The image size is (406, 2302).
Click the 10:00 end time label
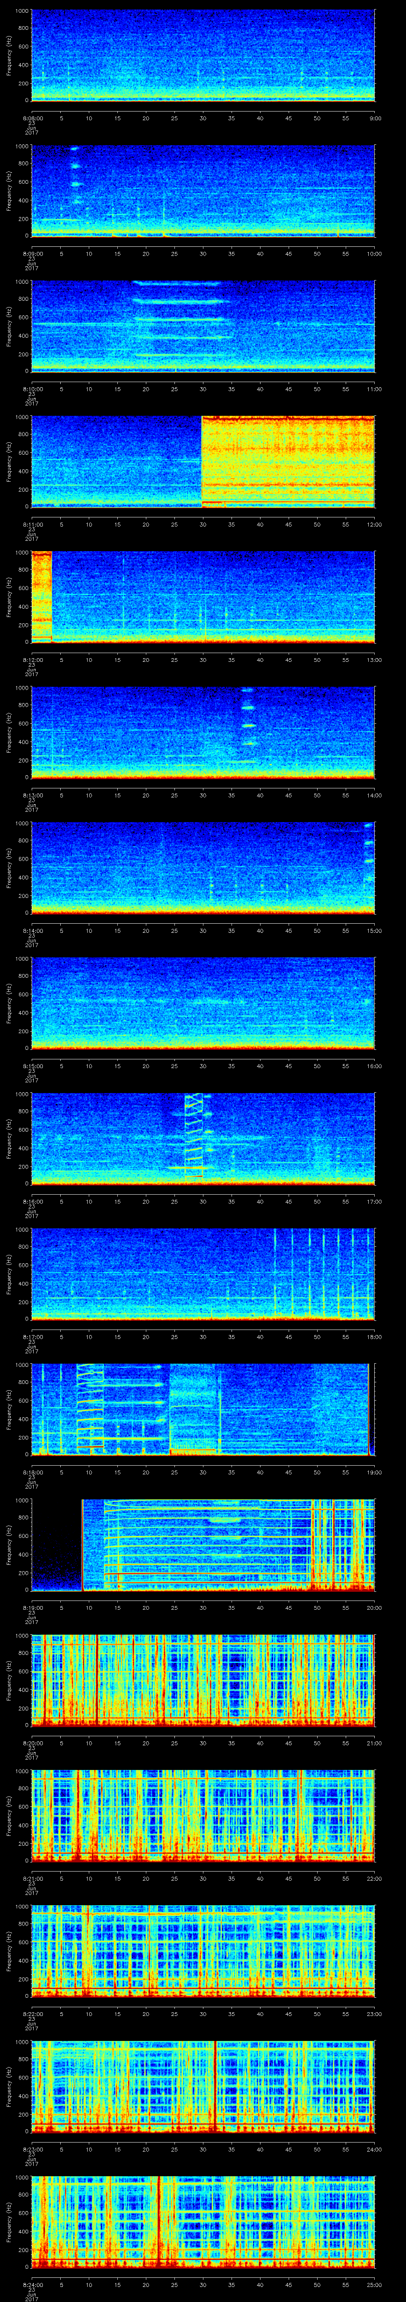pos(374,253)
